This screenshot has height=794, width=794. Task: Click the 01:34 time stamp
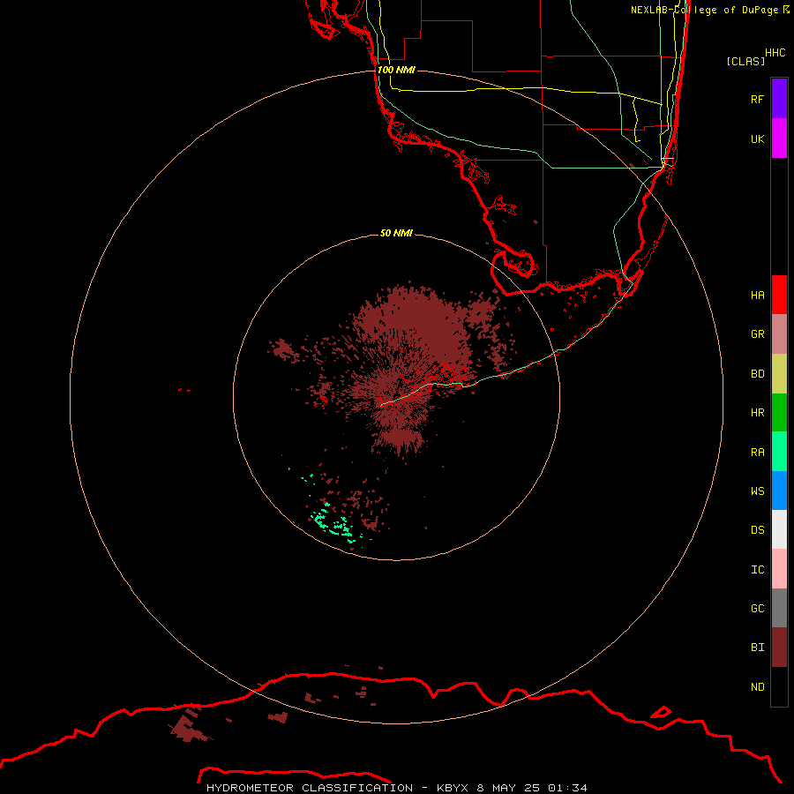tap(567, 788)
